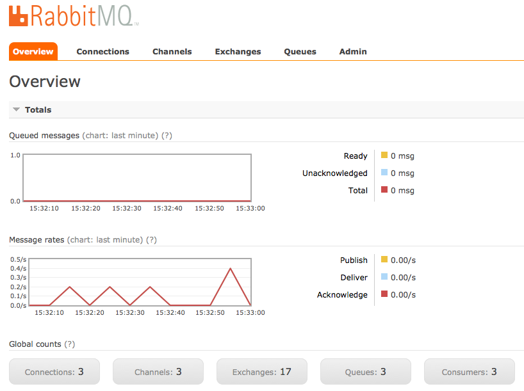Go to the Exchanges tab
Screen dimensions: 524x391
coord(238,52)
